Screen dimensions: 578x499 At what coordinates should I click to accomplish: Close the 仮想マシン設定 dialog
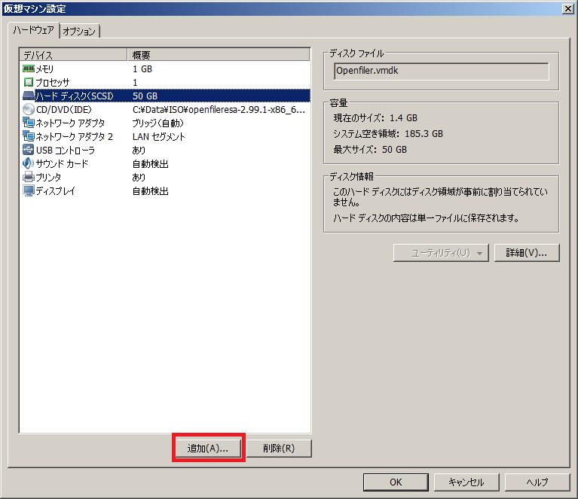(567, 8)
